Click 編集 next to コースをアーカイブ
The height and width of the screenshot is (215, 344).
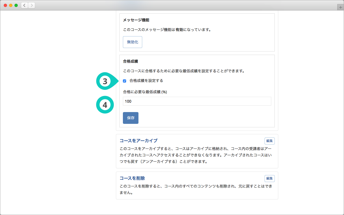(269, 141)
